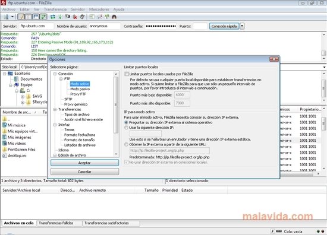The width and height of the screenshot is (327, 235).
Task: Collapse the Intefaz options node
Action: pos(55,125)
